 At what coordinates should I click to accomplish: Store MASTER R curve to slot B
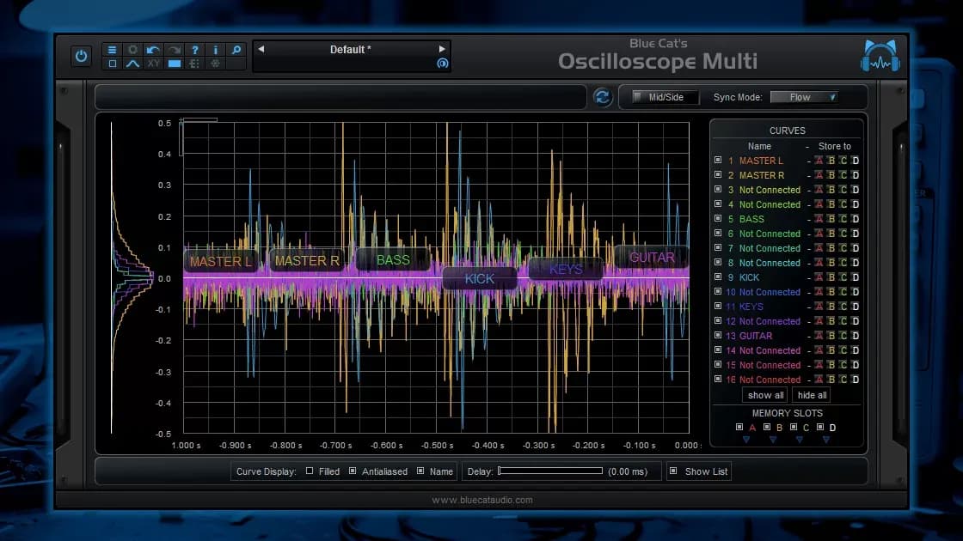831,175
